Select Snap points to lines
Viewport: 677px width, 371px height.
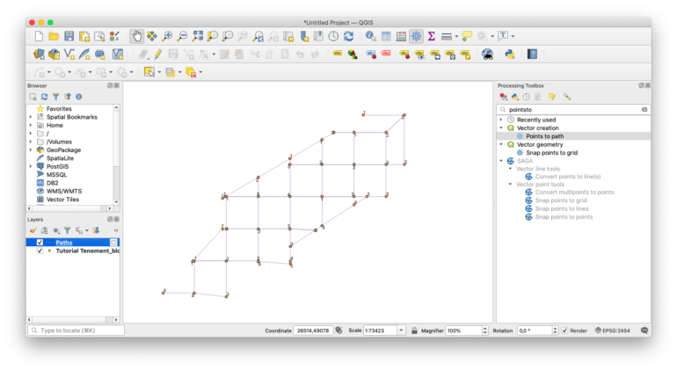[561, 208]
